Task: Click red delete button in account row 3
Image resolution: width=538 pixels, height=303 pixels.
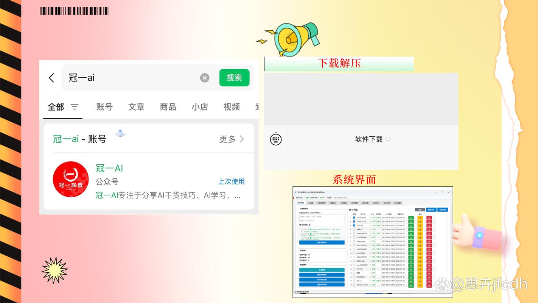Action: [429, 226]
